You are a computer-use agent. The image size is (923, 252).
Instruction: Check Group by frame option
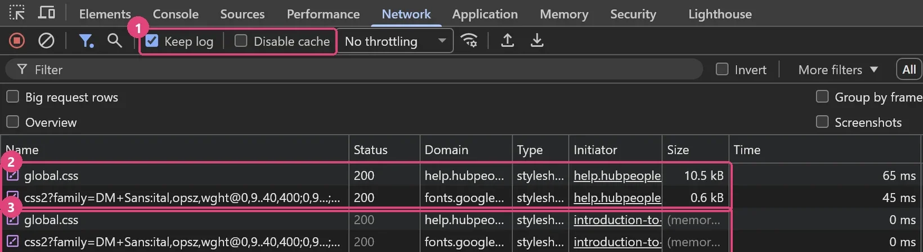(822, 97)
